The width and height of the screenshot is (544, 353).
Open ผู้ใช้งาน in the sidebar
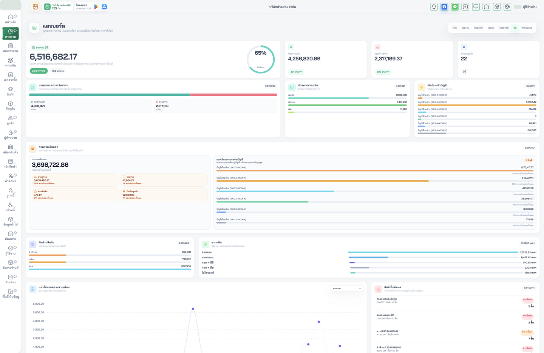pyautogui.click(x=11, y=250)
